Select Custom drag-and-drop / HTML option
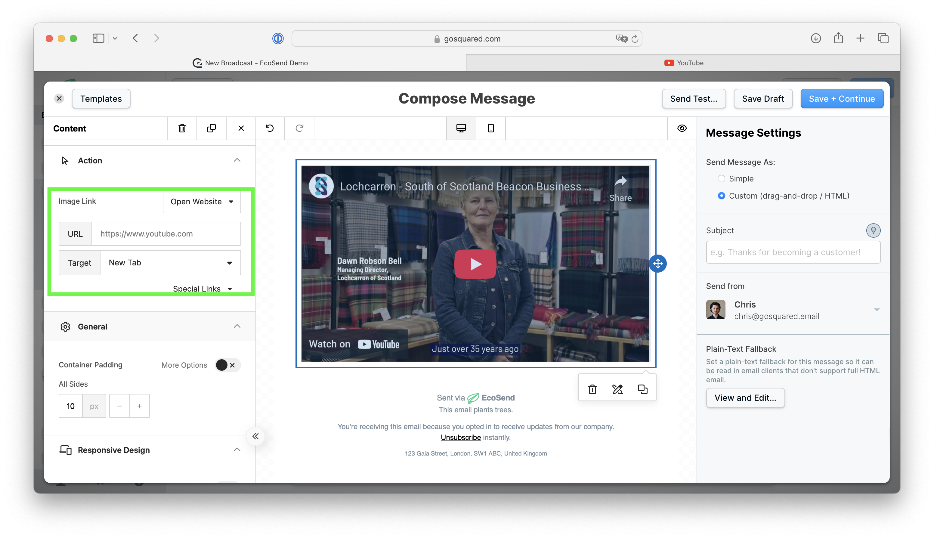This screenshot has height=538, width=934. click(721, 196)
